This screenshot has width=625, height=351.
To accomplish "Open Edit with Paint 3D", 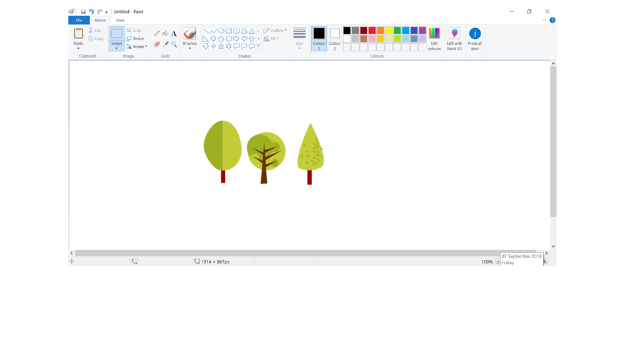I will point(454,38).
